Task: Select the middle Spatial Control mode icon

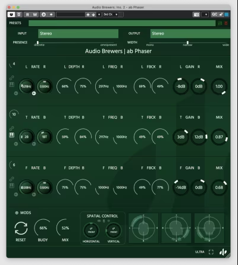Action: (x=104, y=221)
